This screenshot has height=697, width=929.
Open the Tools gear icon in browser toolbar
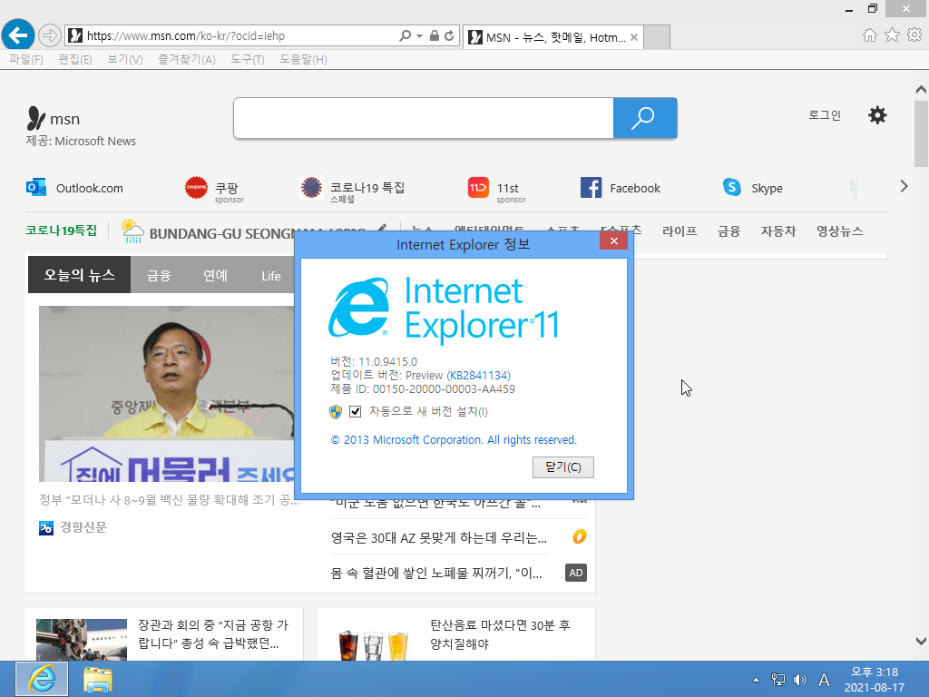(914, 35)
